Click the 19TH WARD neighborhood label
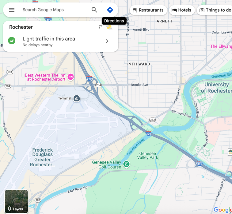This screenshot has height=214, width=232. (x=138, y=64)
